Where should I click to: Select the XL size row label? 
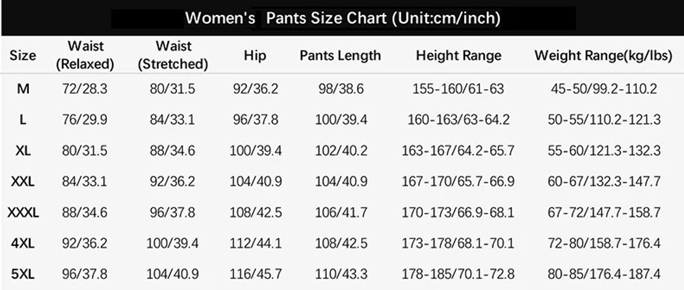click(23, 151)
